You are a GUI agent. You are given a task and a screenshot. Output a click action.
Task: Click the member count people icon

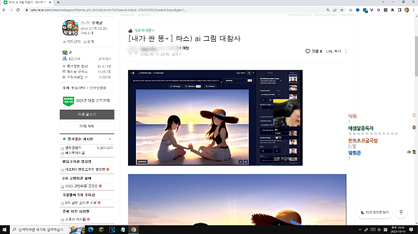click(x=64, y=58)
